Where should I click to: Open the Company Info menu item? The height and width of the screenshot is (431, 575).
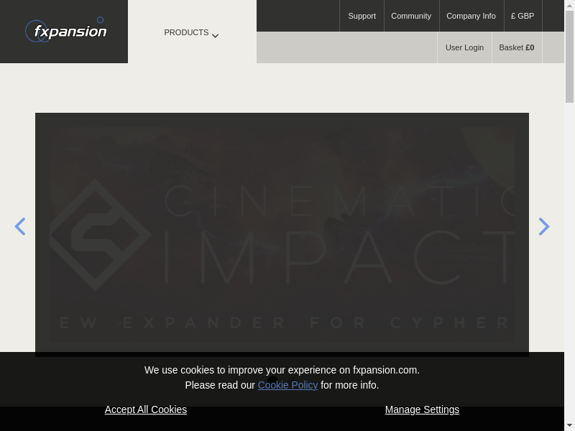click(471, 16)
